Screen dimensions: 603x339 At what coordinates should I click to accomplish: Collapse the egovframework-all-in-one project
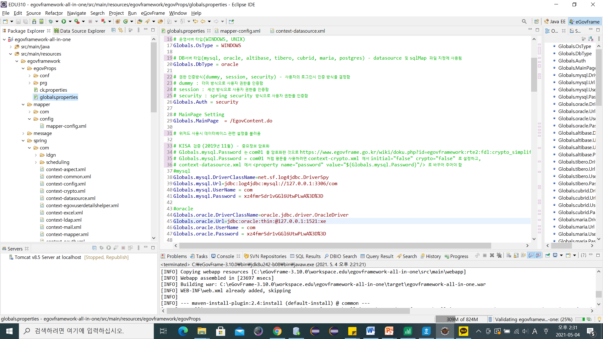pyautogui.click(x=4, y=40)
